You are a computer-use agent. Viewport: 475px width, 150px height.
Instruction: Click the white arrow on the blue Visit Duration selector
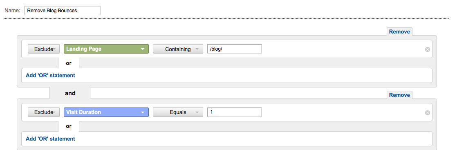tap(142, 112)
